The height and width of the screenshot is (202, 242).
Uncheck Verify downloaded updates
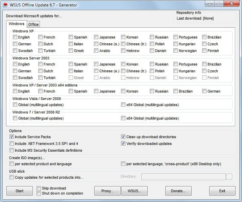[x=123, y=144]
